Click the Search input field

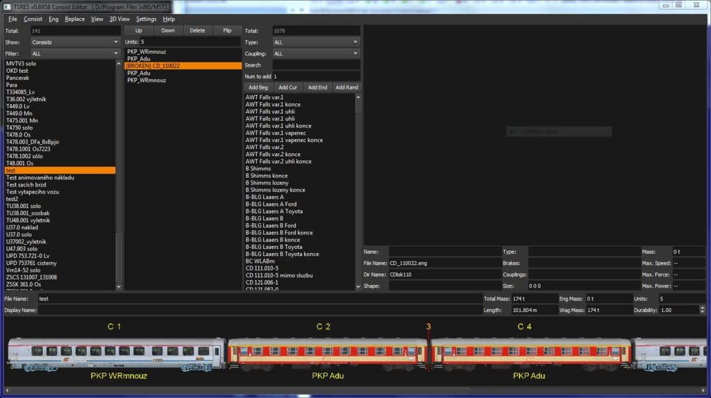(316, 64)
